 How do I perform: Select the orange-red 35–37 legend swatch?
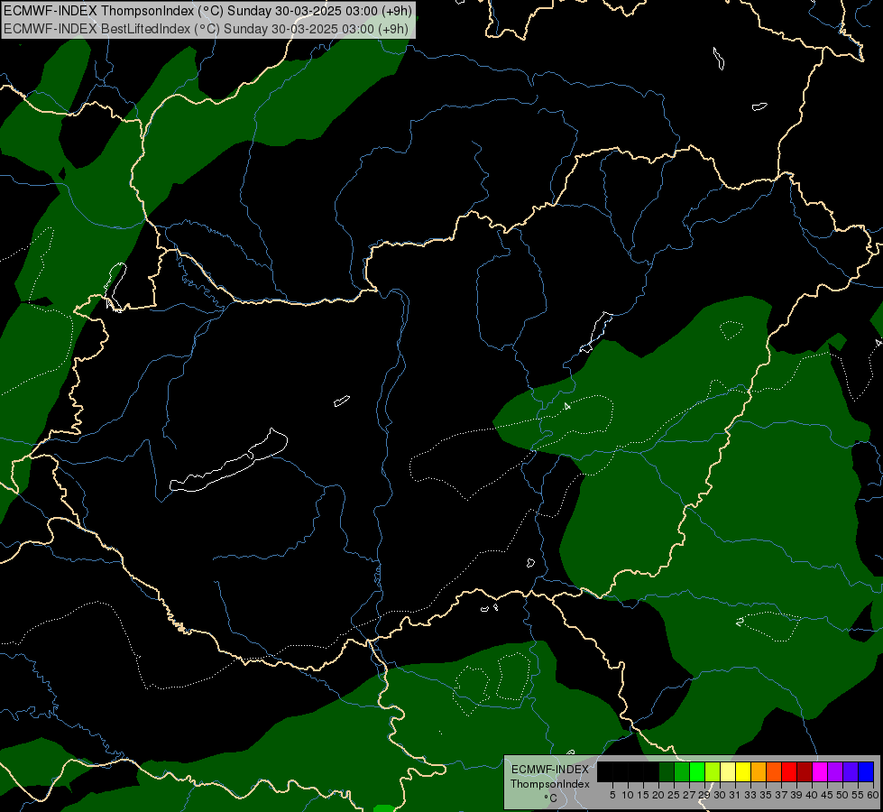click(774, 771)
